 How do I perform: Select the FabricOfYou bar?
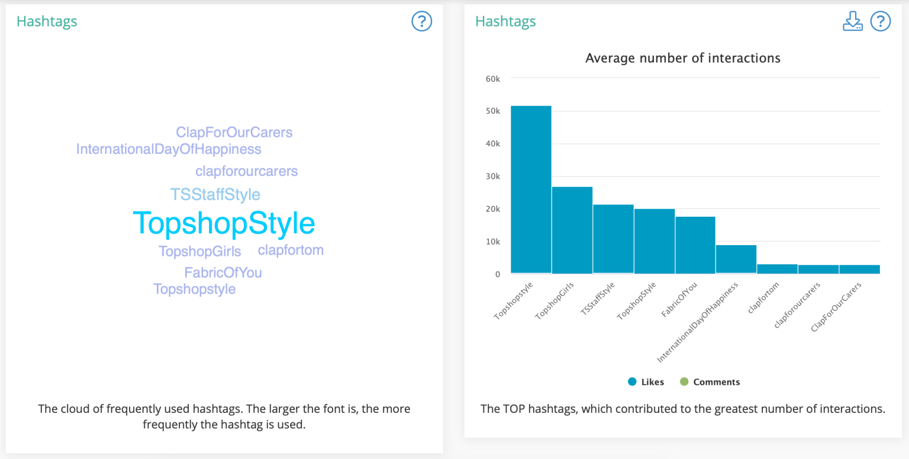click(695, 245)
